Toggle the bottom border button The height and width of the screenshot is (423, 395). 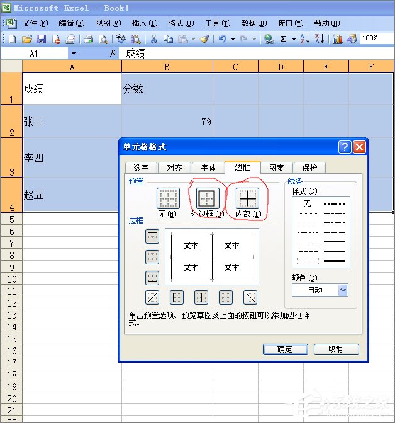click(x=152, y=277)
